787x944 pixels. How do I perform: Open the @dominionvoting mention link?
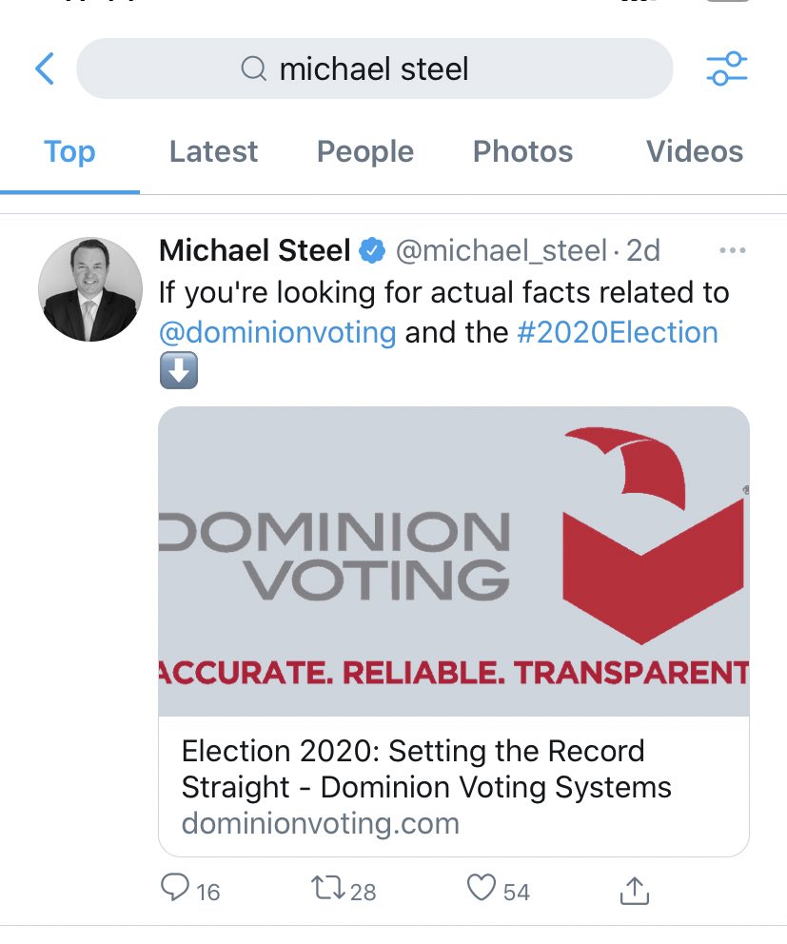[x=277, y=332]
